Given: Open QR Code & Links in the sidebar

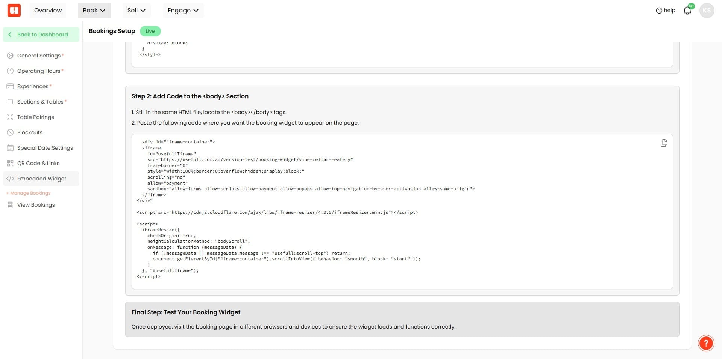Looking at the screenshot, I should tap(41, 163).
